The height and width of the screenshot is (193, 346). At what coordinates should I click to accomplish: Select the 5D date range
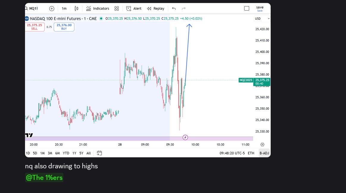click(35, 153)
